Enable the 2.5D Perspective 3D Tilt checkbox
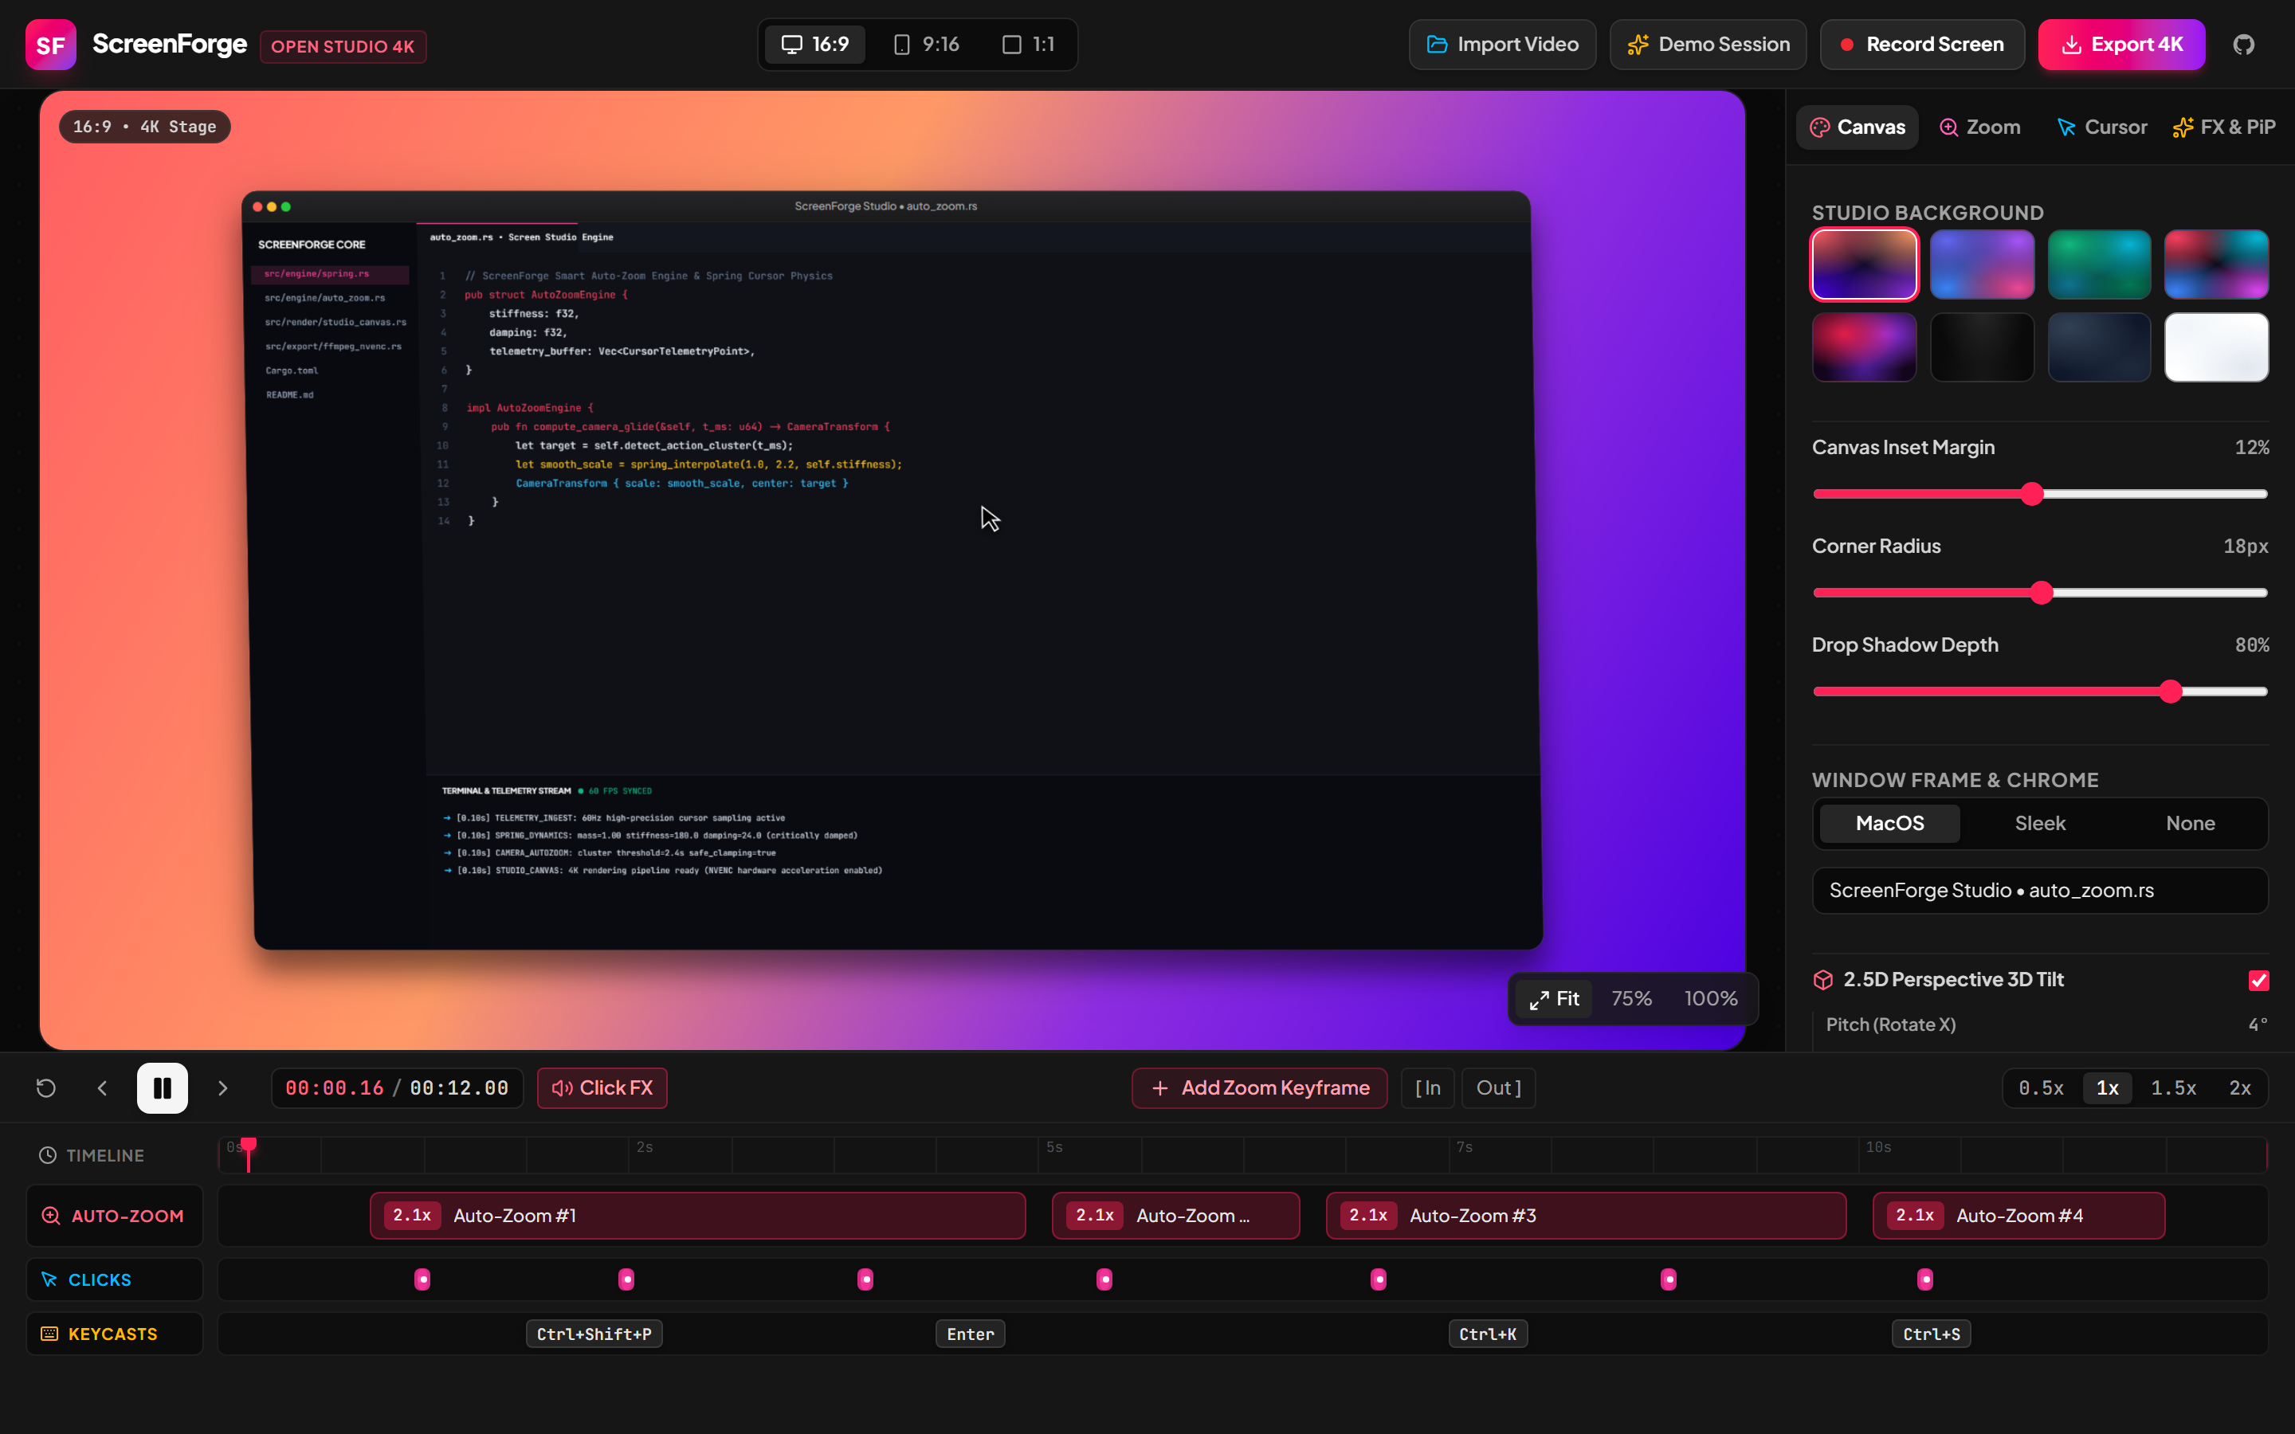 [2258, 980]
